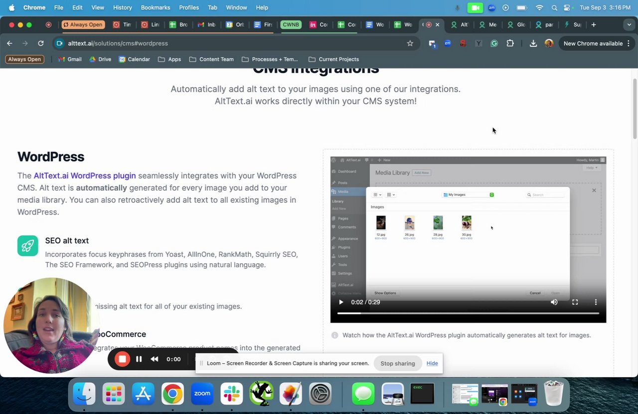Expand the Content Team bookmark folder
The image size is (638, 414).
211,59
